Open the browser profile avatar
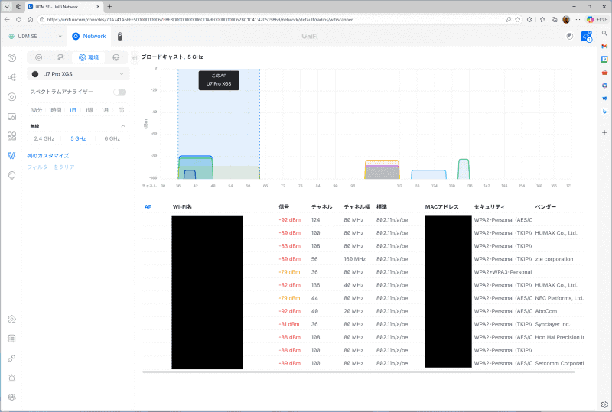 [x=566, y=20]
